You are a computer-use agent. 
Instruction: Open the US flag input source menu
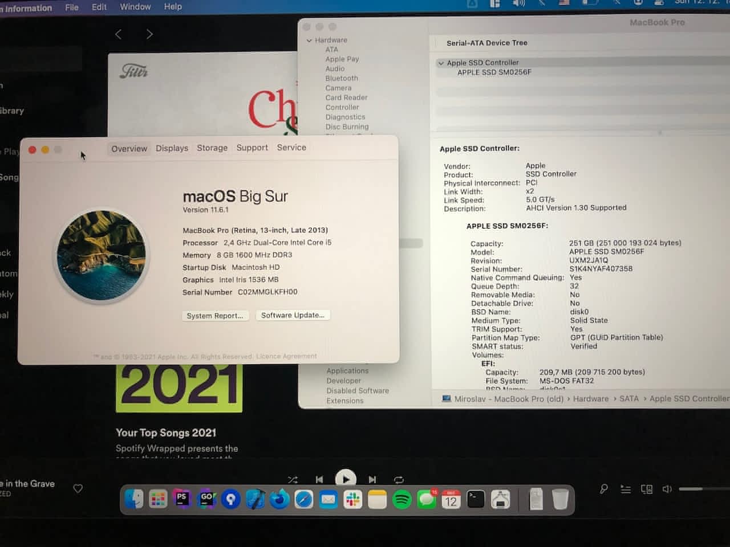tap(564, 3)
